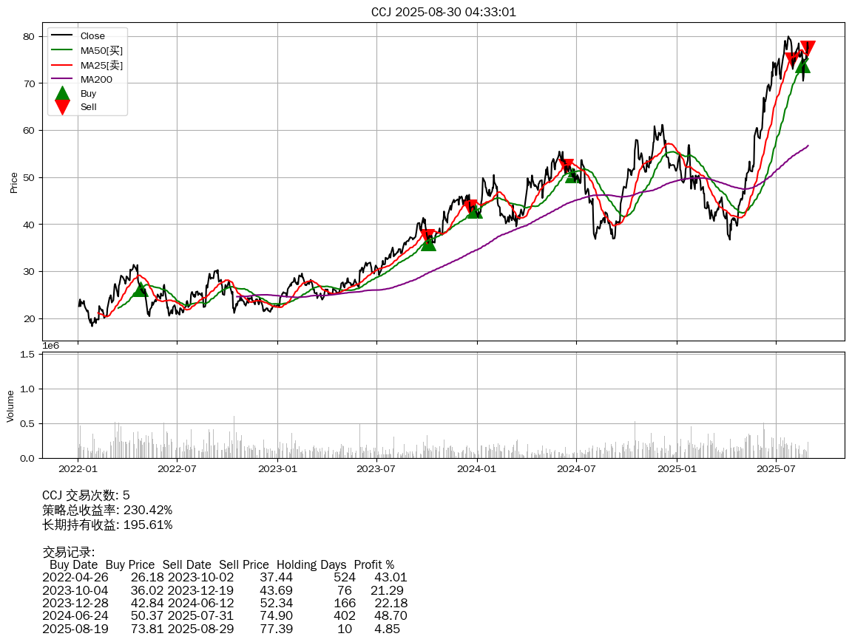Click the June 2024 red sell marker

pos(567,166)
